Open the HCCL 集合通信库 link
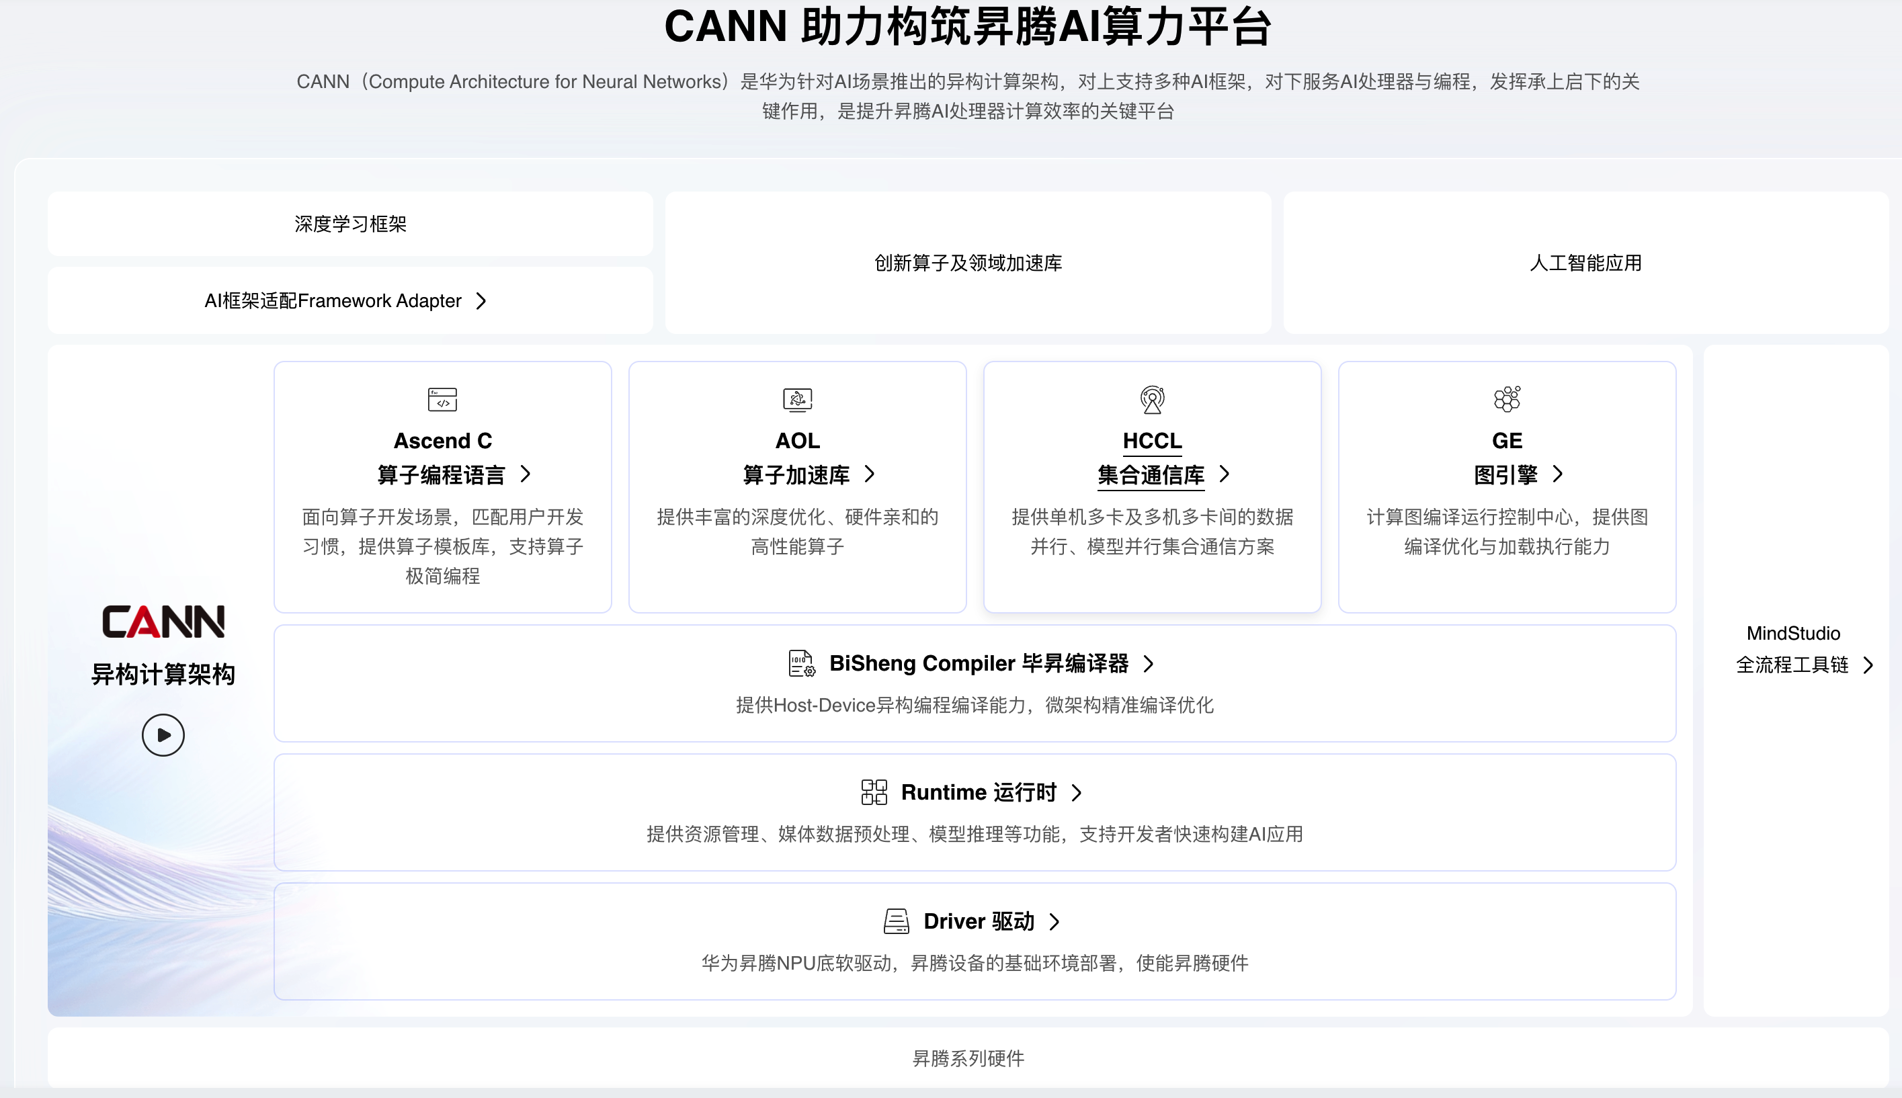Viewport: 1902px width, 1098px height. pyautogui.click(x=1150, y=475)
